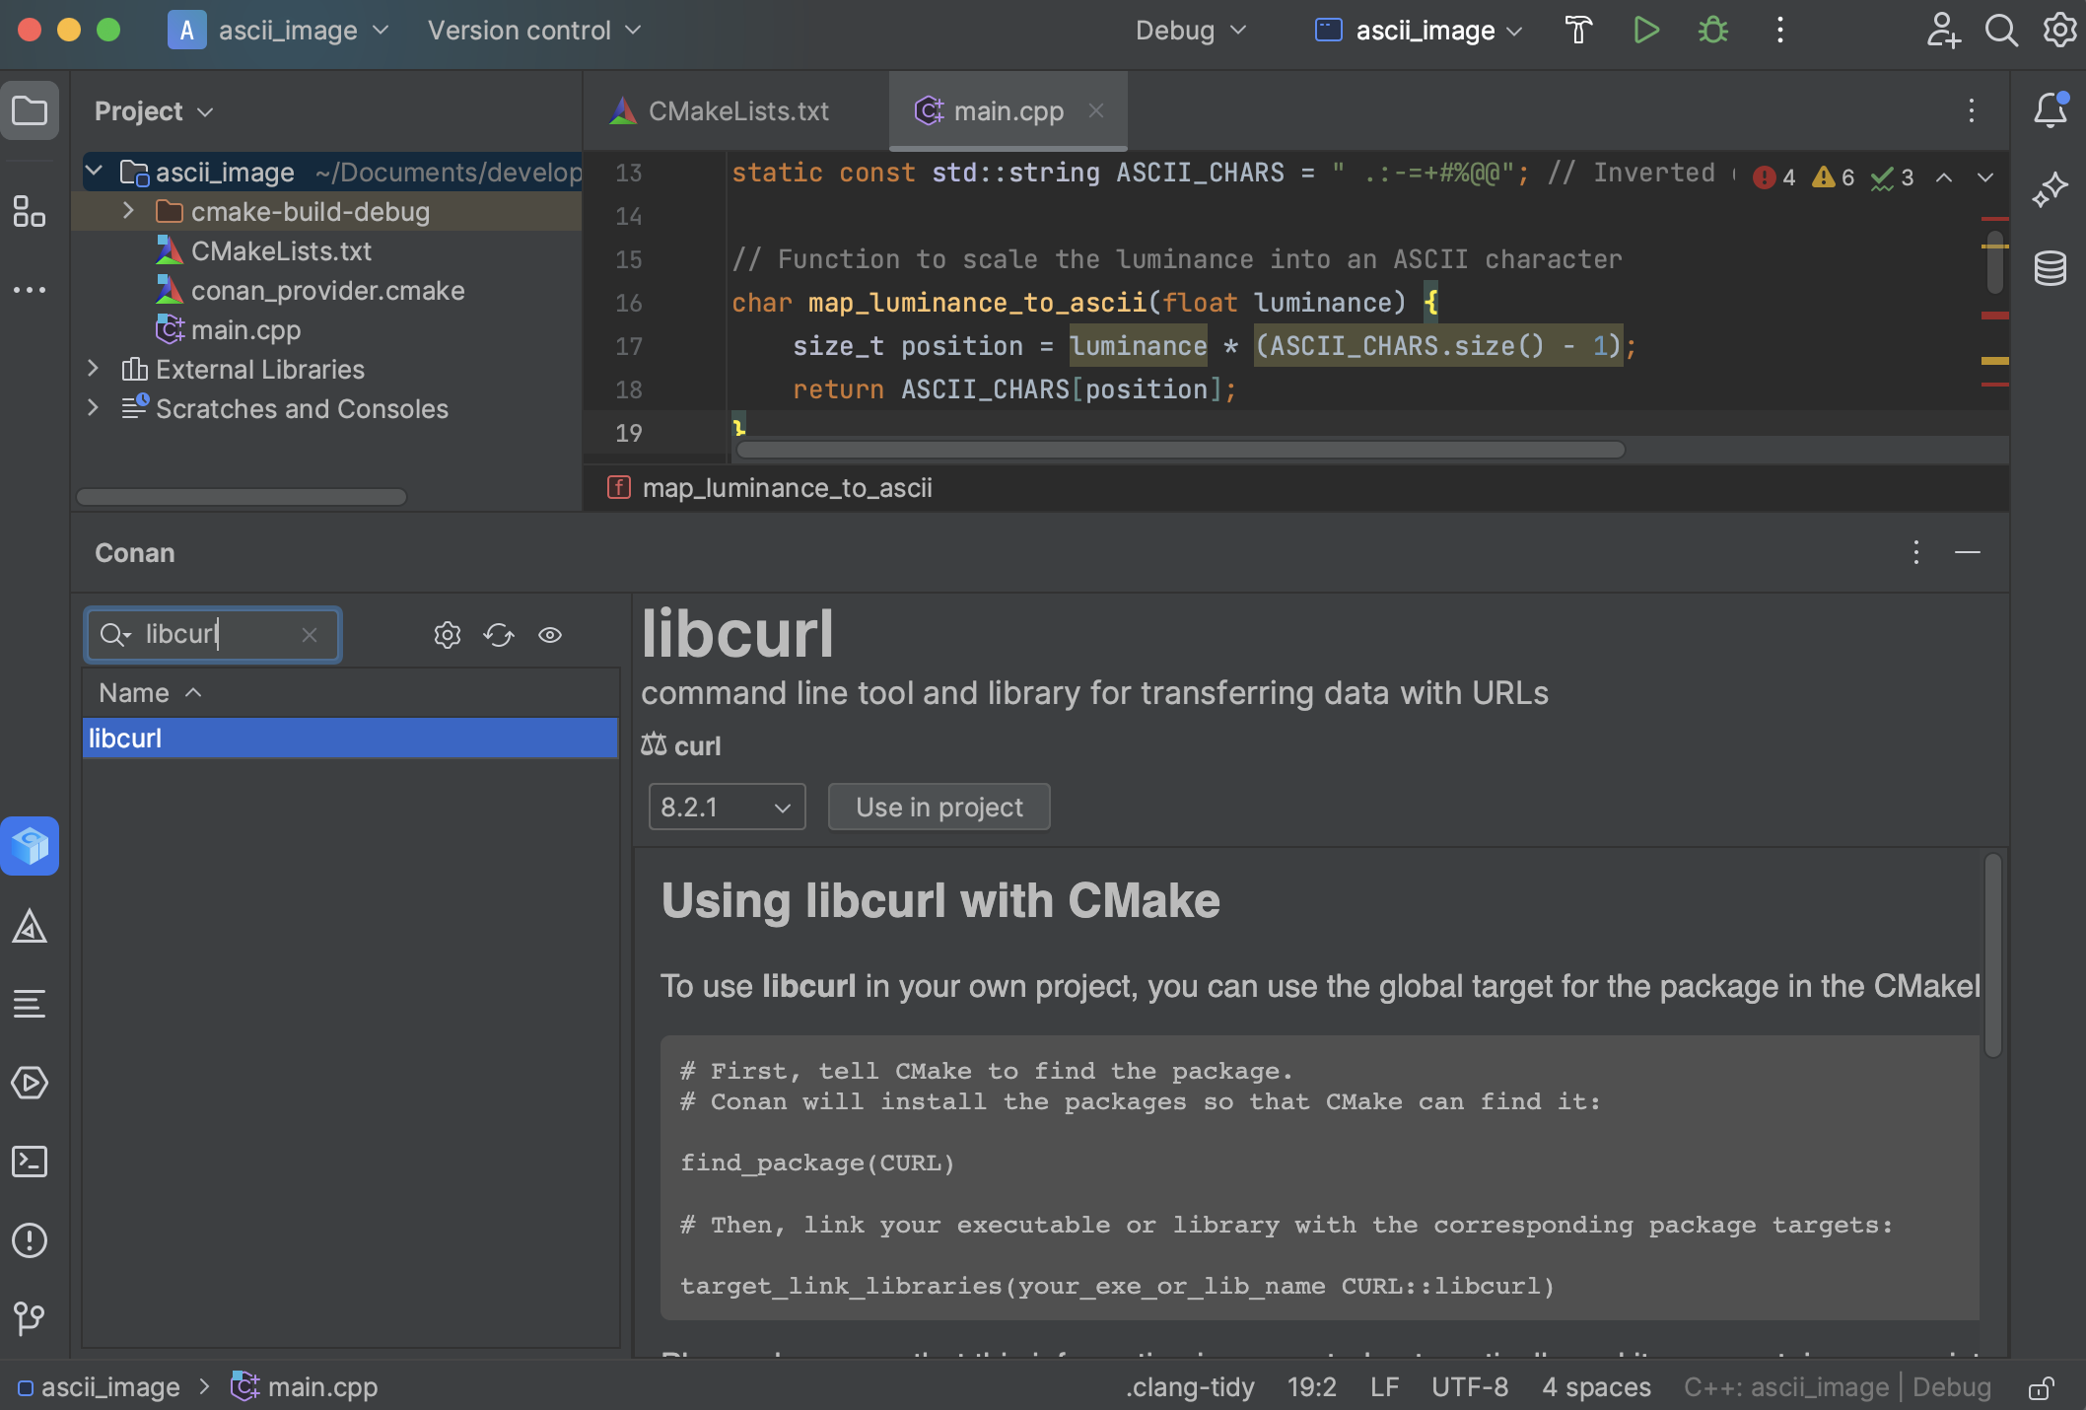Screen dimensions: 2086x1410
Task: Open the Debug run configuration dropdown
Action: (1191, 30)
